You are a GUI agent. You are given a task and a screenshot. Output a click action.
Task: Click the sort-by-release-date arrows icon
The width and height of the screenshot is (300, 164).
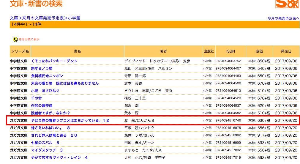pyautogui.click(x=15, y=40)
